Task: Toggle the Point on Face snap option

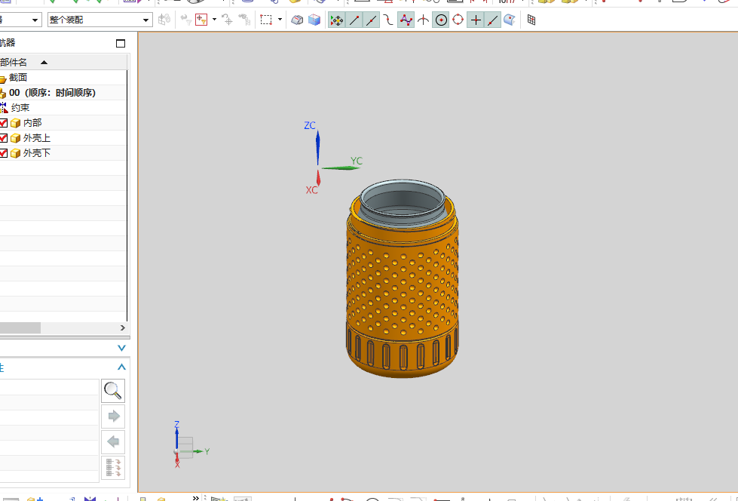Action: 510,20
